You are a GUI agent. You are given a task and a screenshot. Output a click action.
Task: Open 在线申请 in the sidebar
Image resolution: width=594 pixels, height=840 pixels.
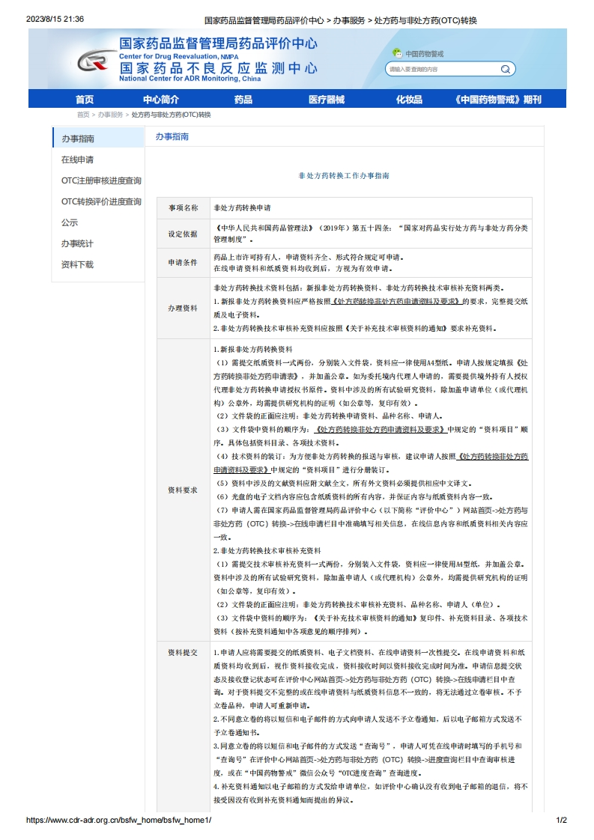coord(78,159)
